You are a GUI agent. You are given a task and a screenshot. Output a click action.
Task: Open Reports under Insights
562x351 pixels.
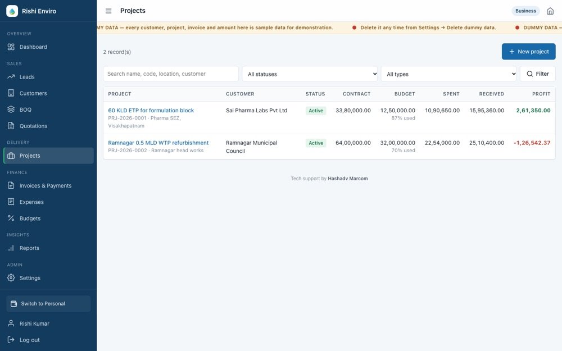point(48,248)
